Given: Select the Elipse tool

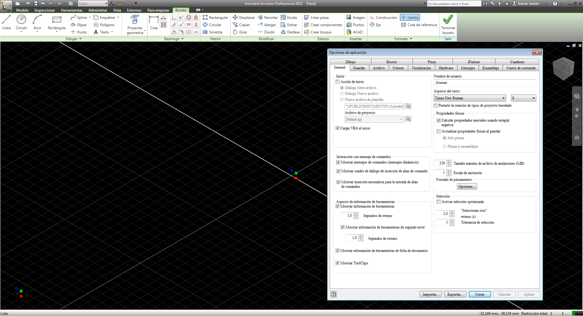Looking at the screenshot, I should coord(79,25).
